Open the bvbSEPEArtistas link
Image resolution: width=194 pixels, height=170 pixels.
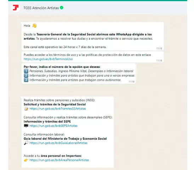point(53,126)
